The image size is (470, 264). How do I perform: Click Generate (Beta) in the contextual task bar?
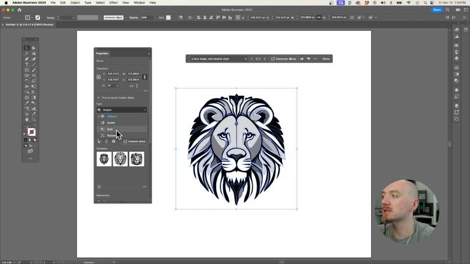(x=283, y=59)
